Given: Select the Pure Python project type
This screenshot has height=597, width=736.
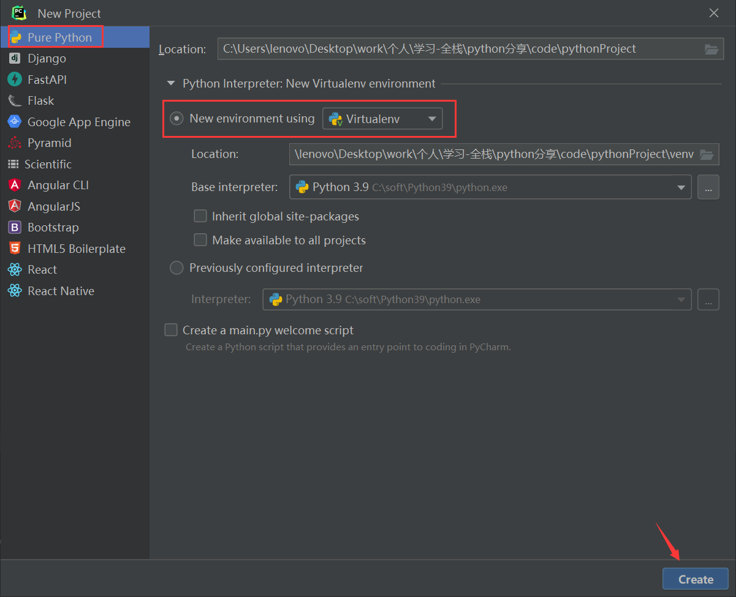Looking at the screenshot, I should [x=75, y=37].
